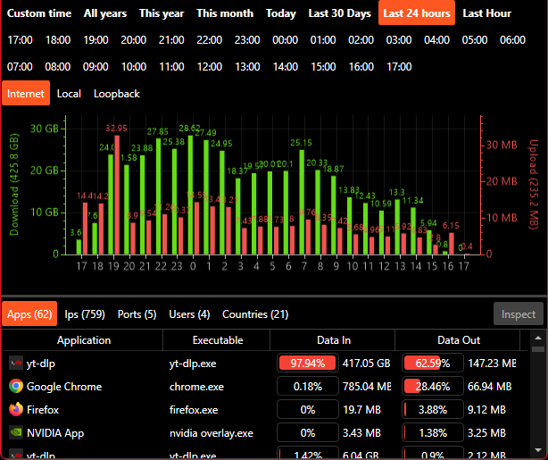Click the scroll down arrow in table
Image resolution: width=548 pixels, height=460 pixels.
[538, 450]
